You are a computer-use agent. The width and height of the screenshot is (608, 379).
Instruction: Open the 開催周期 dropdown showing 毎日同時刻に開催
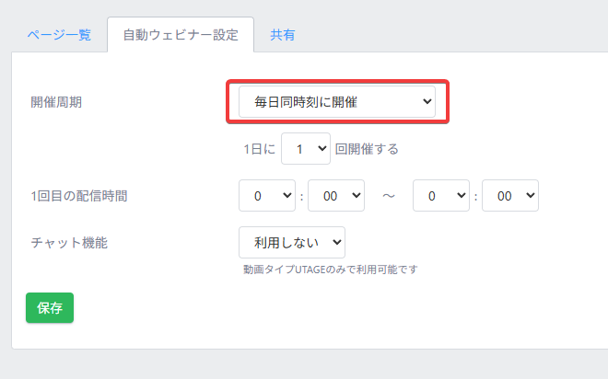coord(336,101)
